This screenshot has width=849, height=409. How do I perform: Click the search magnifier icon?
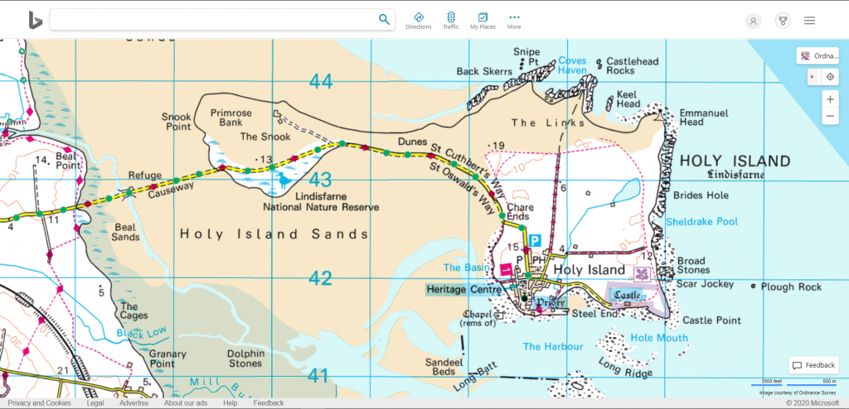click(384, 20)
